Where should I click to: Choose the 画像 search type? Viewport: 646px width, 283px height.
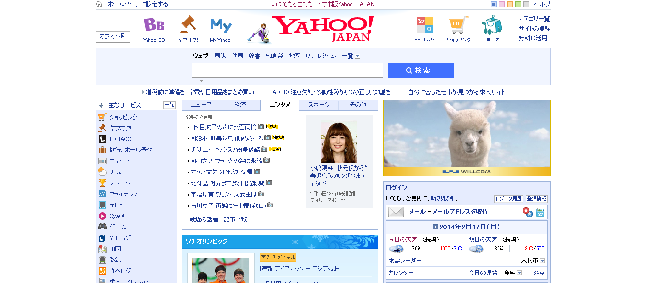tap(220, 56)
